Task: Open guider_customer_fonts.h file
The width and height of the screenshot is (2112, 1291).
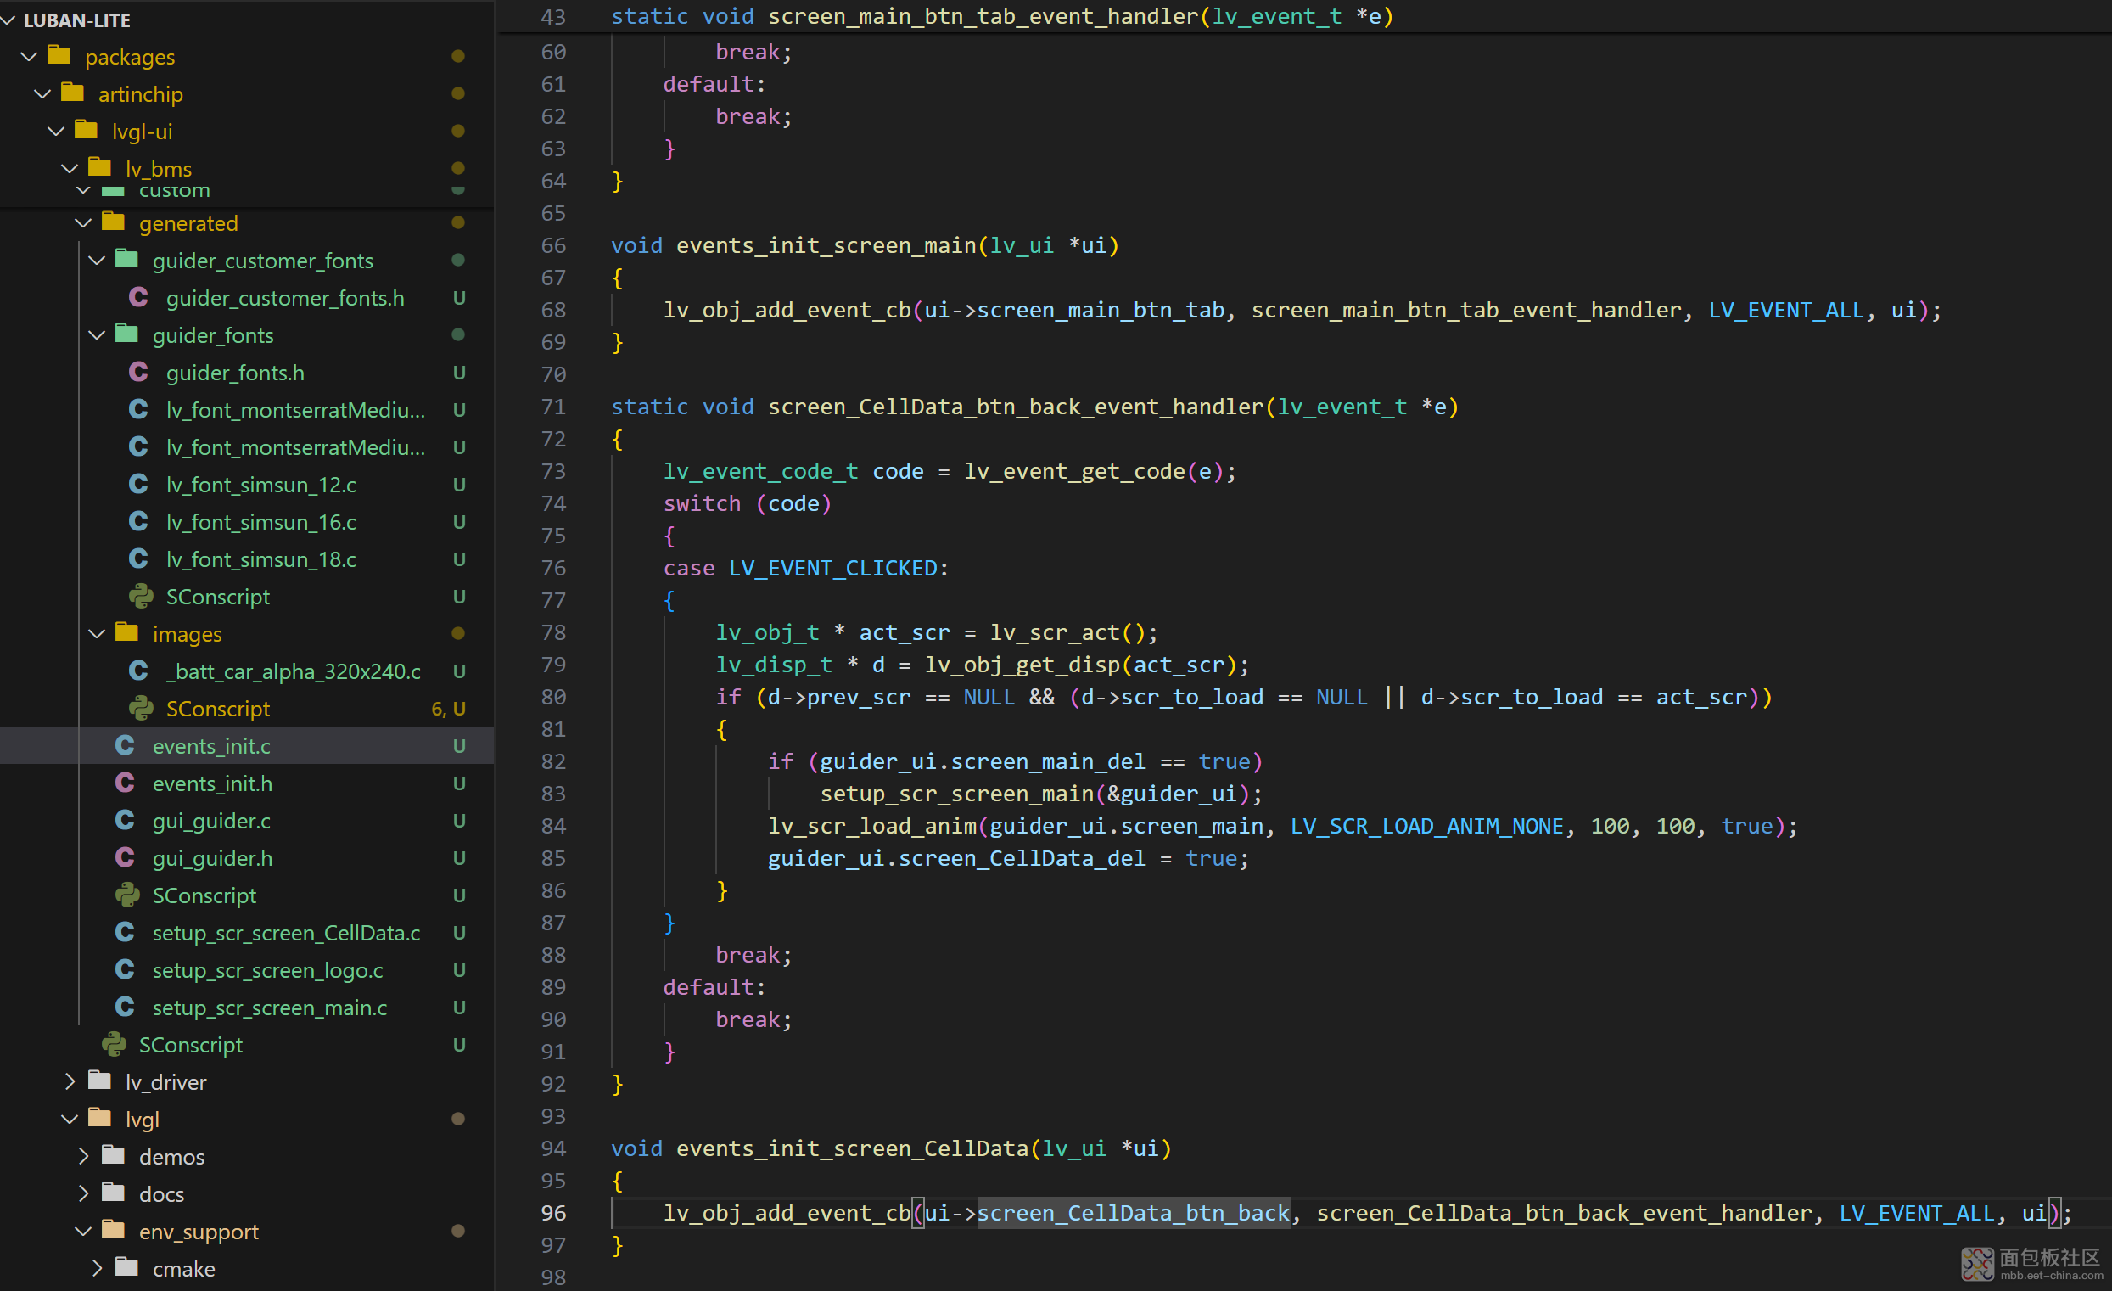Action: tap(284, 298)
